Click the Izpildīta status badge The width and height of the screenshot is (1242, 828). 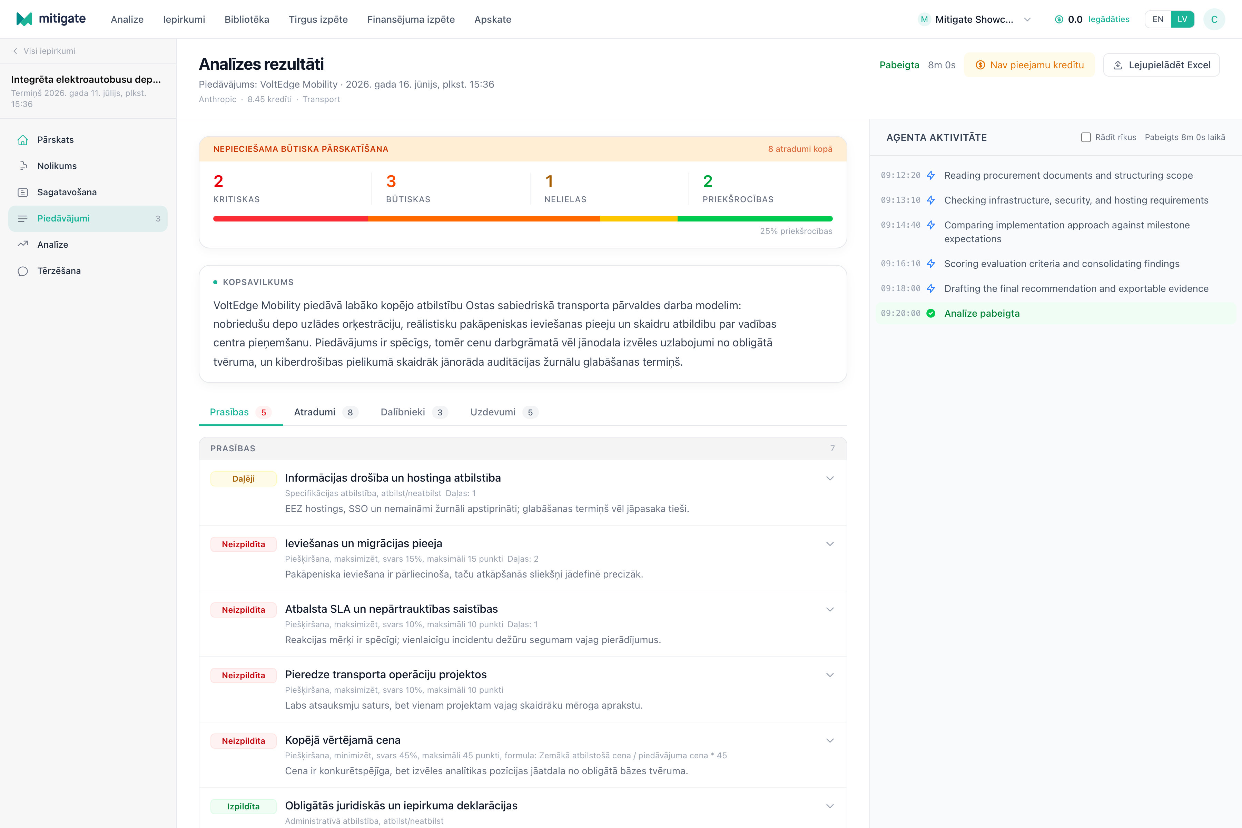pos(244,806)
